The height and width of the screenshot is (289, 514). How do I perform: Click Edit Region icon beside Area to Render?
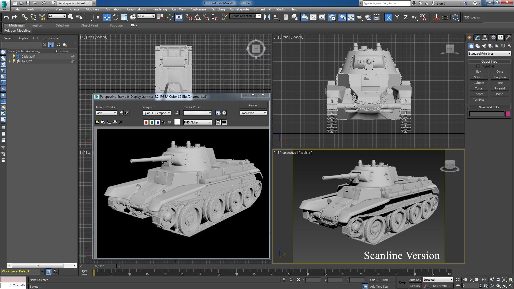(121, 113)
